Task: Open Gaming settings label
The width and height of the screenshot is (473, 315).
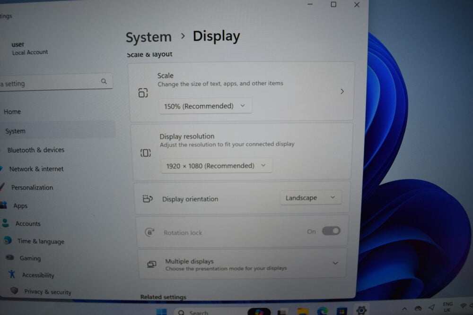Action: pos(30,258)
